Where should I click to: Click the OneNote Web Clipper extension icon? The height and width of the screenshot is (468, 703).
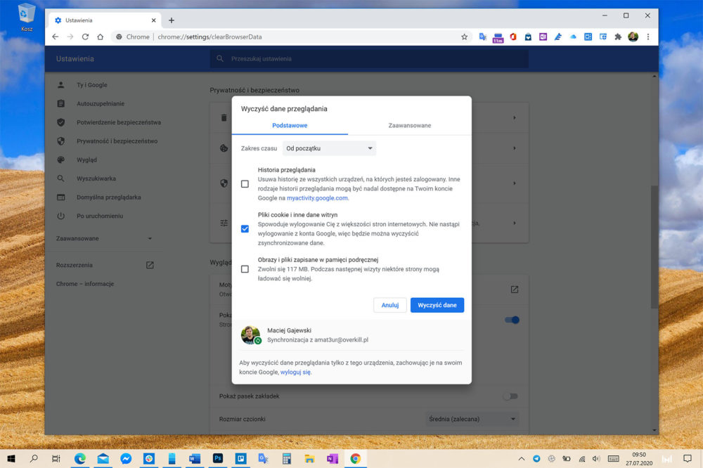pyautogui.click(x=543, y=37)
